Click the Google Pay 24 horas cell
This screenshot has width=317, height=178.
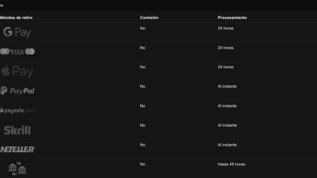click(225, 28)
